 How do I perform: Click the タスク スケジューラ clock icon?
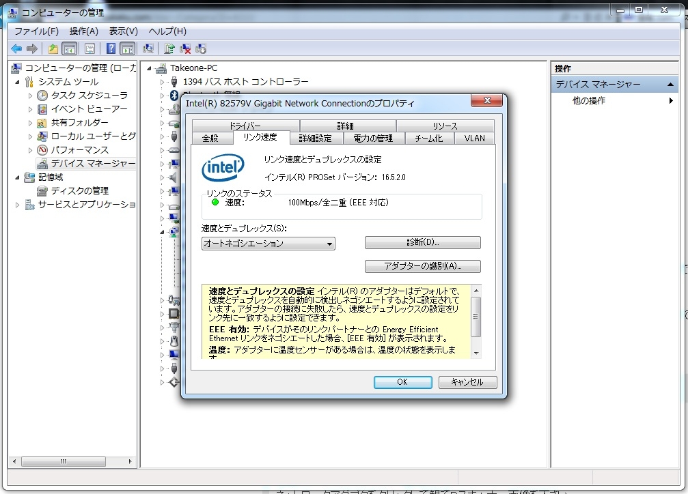click(x=42, y=95)
